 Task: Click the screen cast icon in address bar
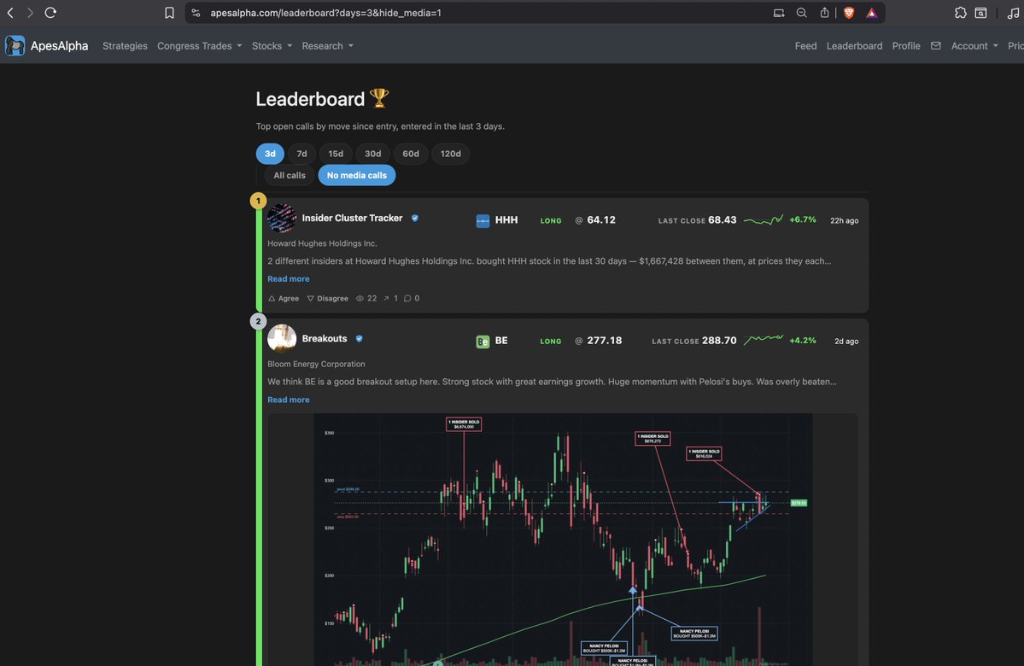778,13
